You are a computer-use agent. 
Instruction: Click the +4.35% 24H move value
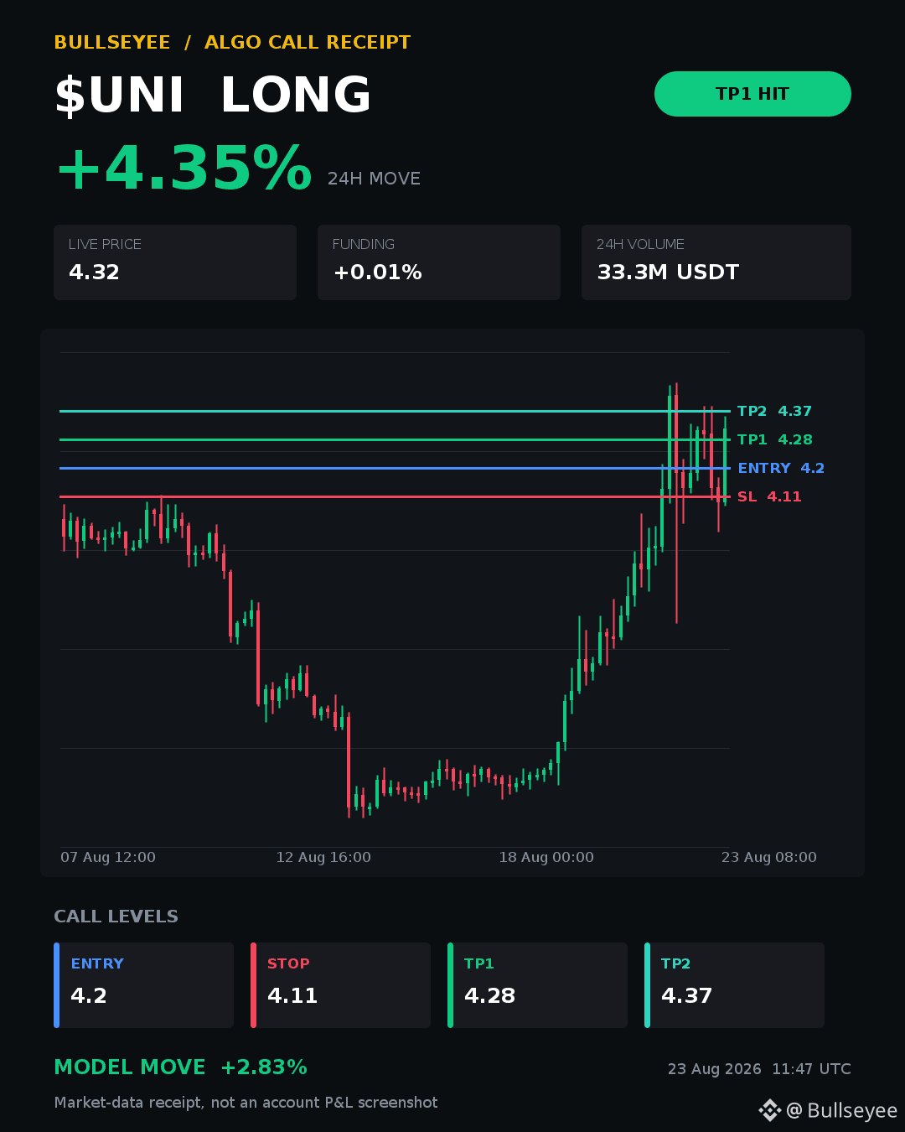(184, 169)
